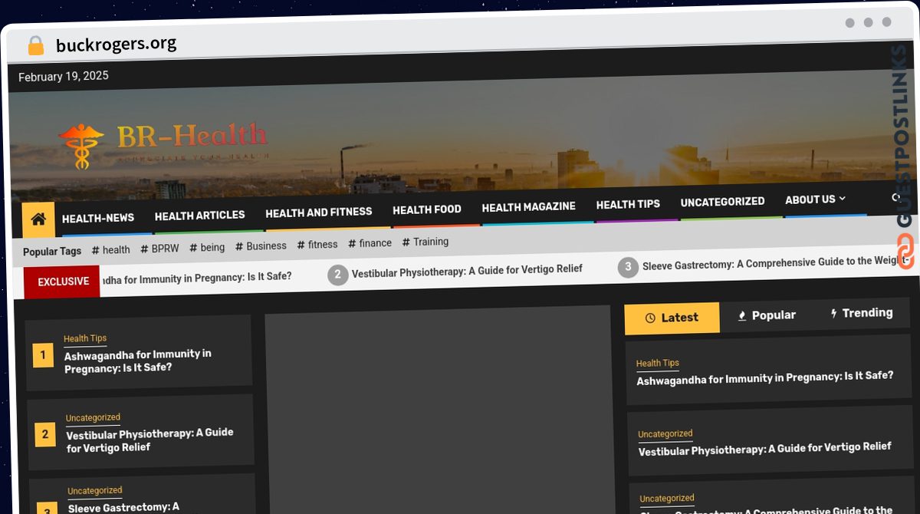Image resolution: width=920 pixels, height=514 pixels.
Task: Select the Business popular tag
Action: 261,245
